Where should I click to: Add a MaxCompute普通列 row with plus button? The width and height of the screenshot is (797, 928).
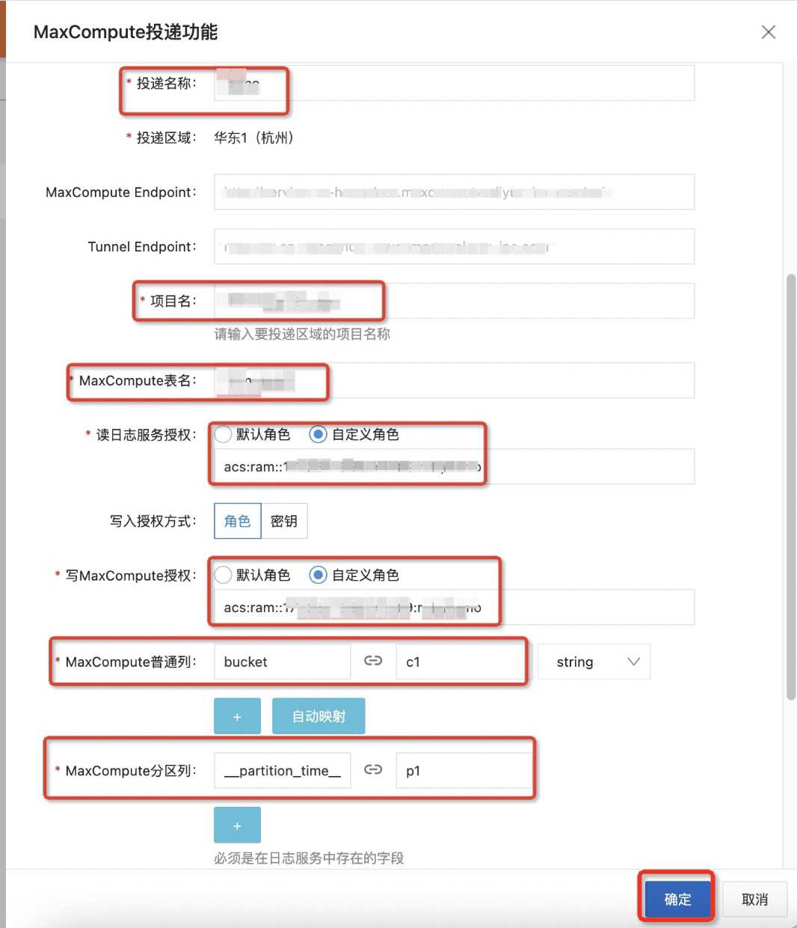pos(237,716)
